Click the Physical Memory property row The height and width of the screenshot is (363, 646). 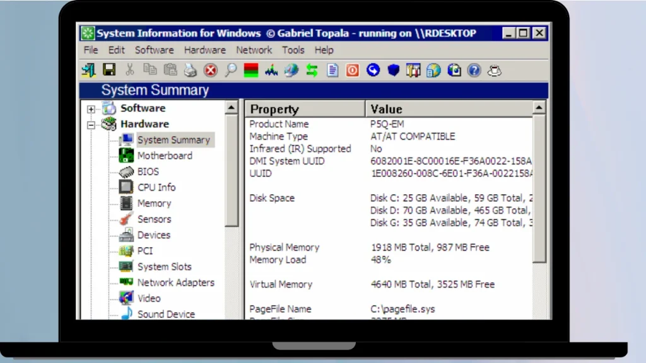[x=389, y=247]
